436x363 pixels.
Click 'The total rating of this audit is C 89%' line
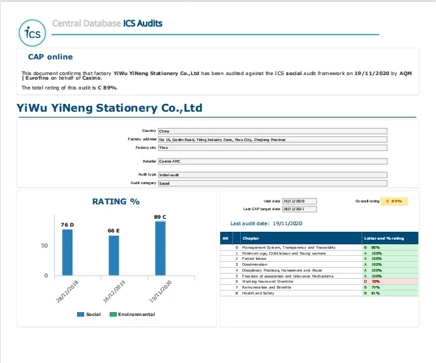pyautogui.click(x=70, y=87)
